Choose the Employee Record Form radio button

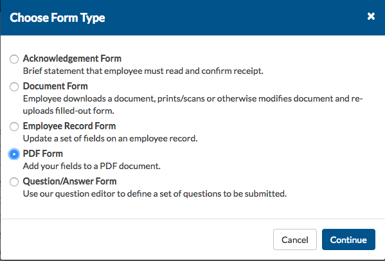click(x=14, y=127)
